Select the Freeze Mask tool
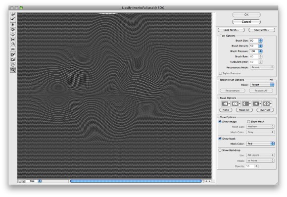Viewport: 287px width, 197px height. [13, 55]
